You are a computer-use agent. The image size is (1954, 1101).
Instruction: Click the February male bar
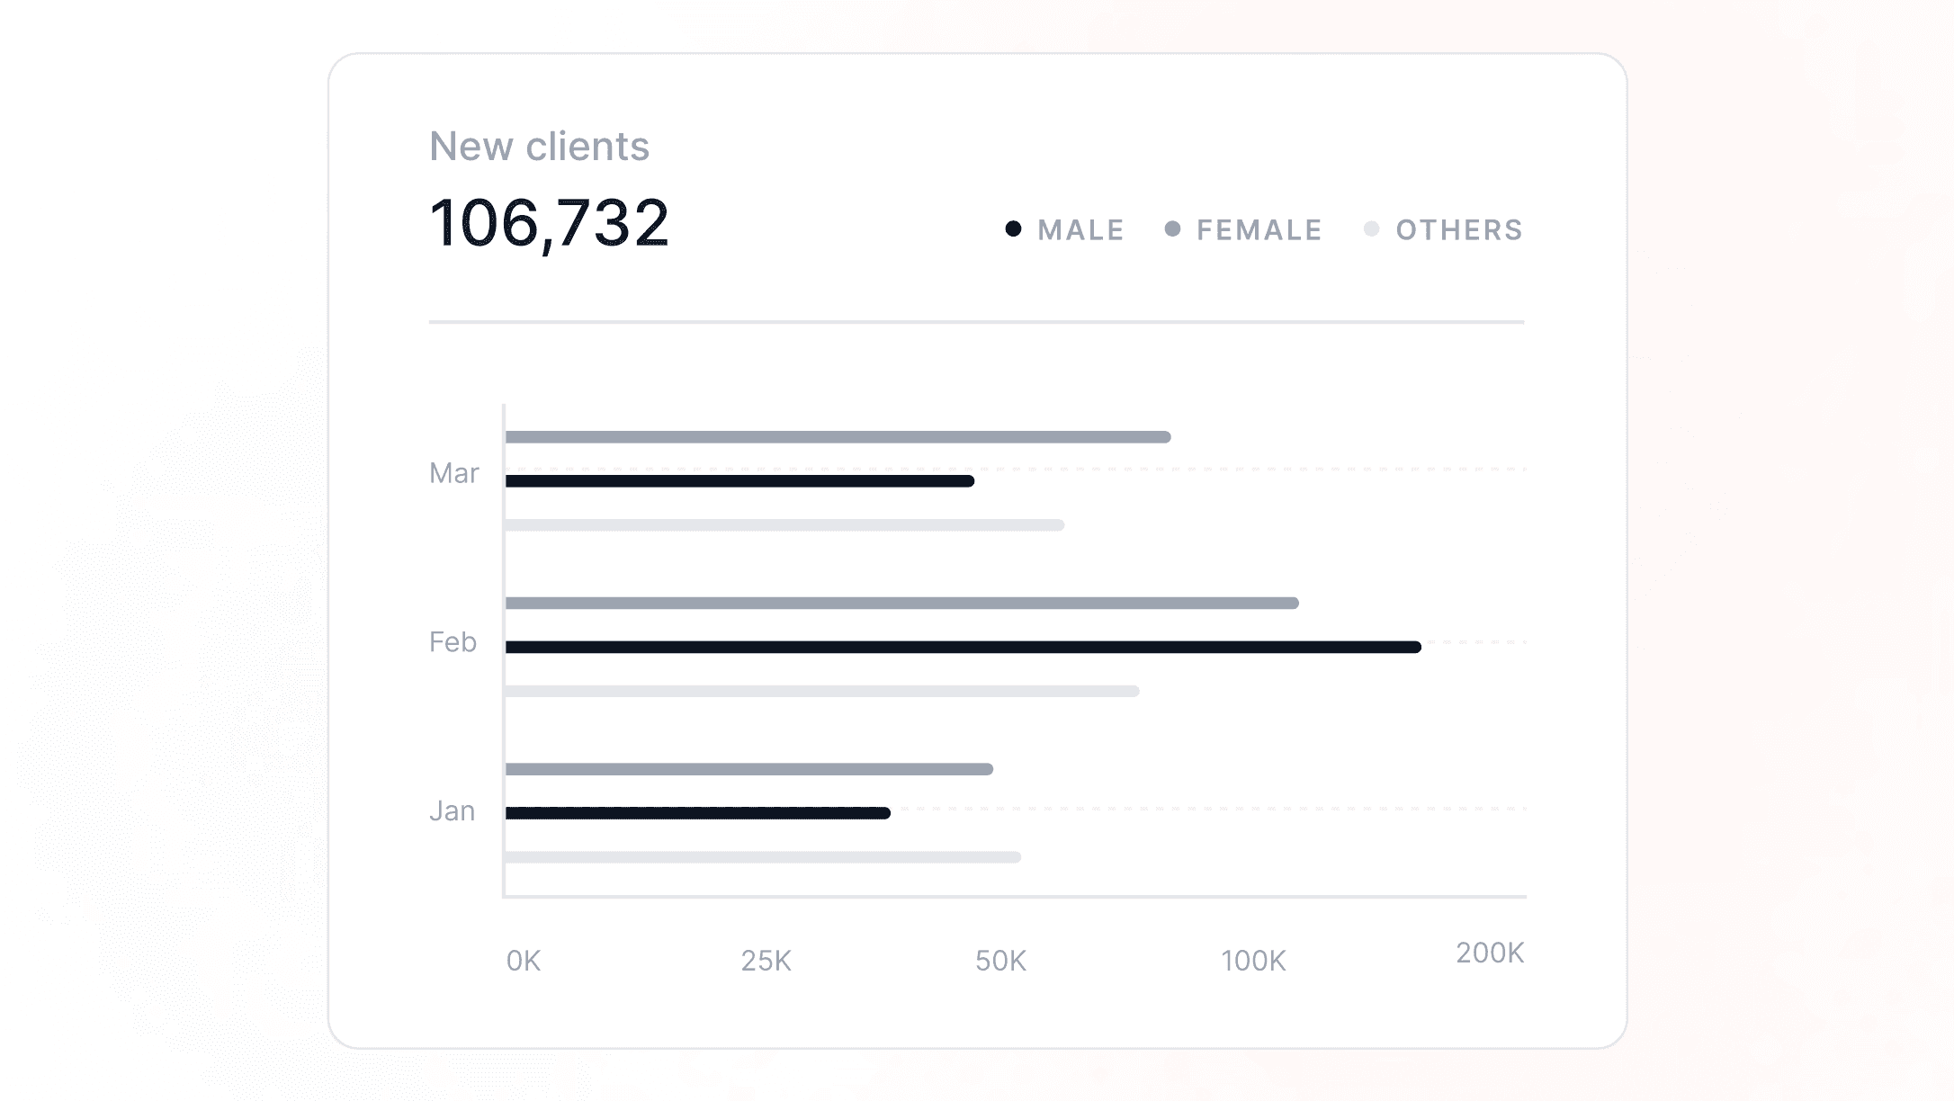click(x=963, y=647)
